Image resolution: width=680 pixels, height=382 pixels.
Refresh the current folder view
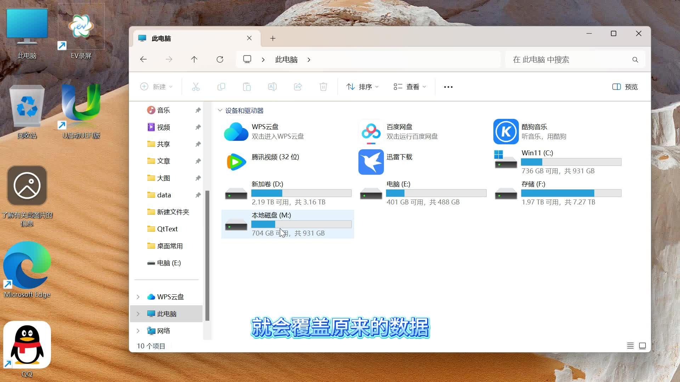point(220,59)
